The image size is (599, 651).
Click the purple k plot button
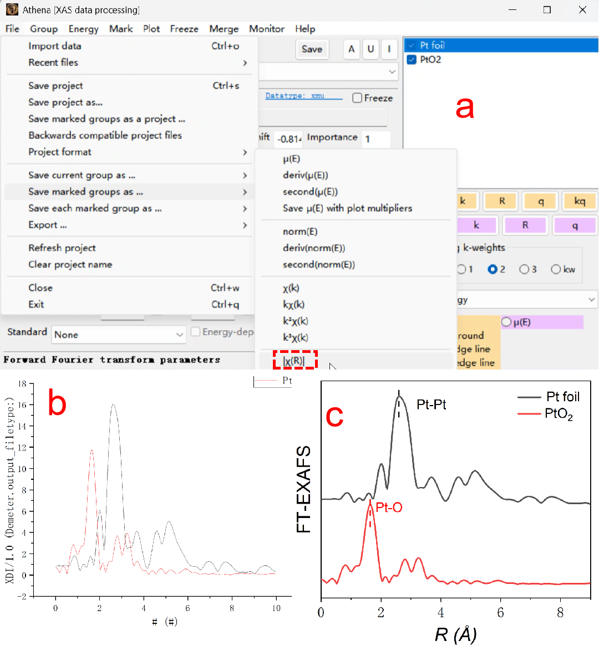click(x=476, y=225)
